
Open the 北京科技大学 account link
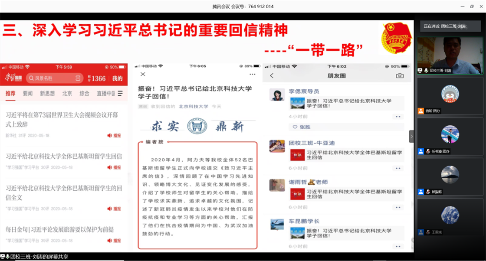coord(194,106)
